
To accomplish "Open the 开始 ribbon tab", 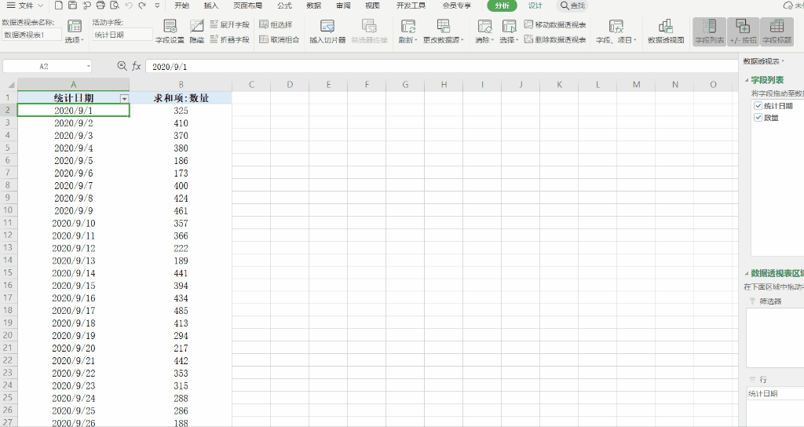I will coord(181,5).
